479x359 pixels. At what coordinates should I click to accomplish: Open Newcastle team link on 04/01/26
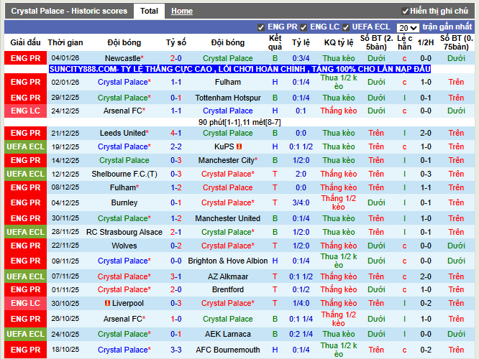point(124,58)
